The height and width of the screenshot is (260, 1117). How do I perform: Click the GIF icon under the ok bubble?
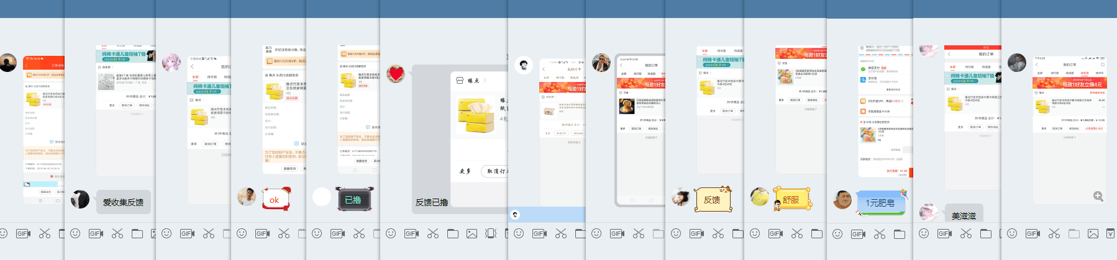(x=263, y=233)
